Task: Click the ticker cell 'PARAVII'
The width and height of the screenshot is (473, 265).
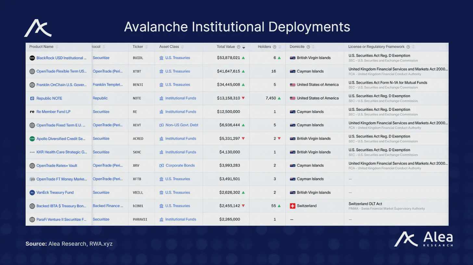Action: pyautogui.click(x=140, y=220)
